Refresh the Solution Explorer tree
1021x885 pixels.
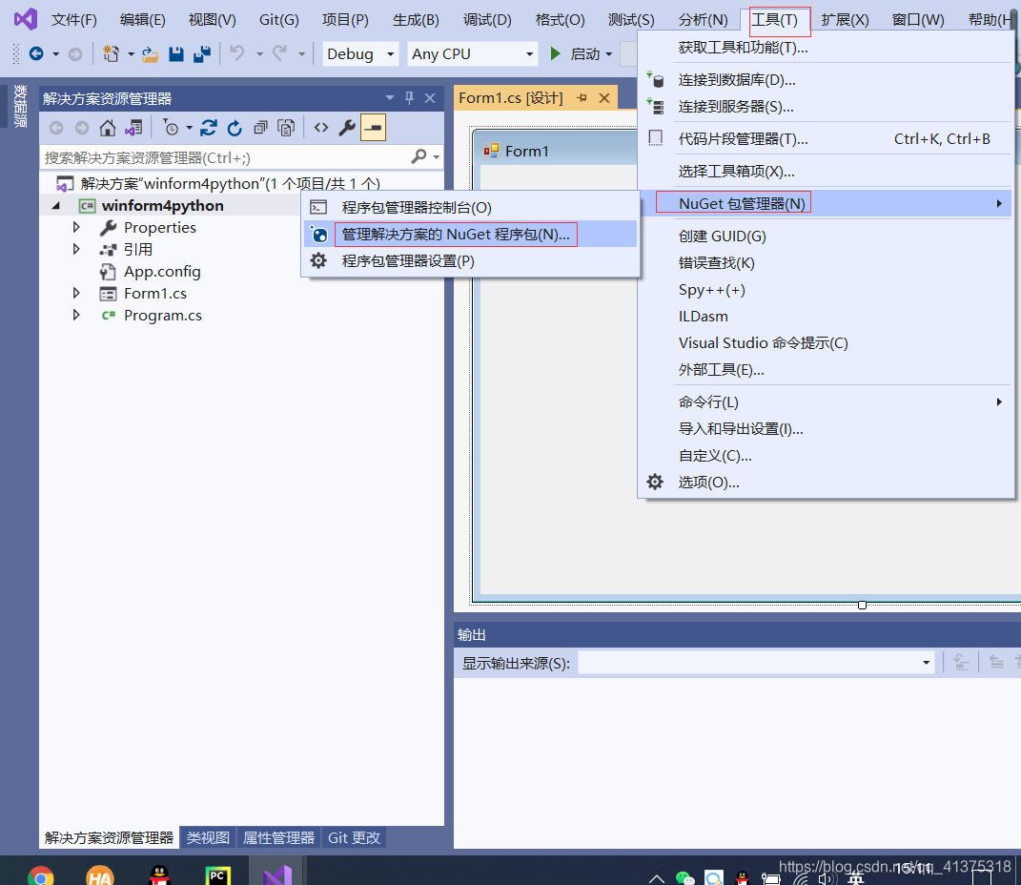(235, 127)
